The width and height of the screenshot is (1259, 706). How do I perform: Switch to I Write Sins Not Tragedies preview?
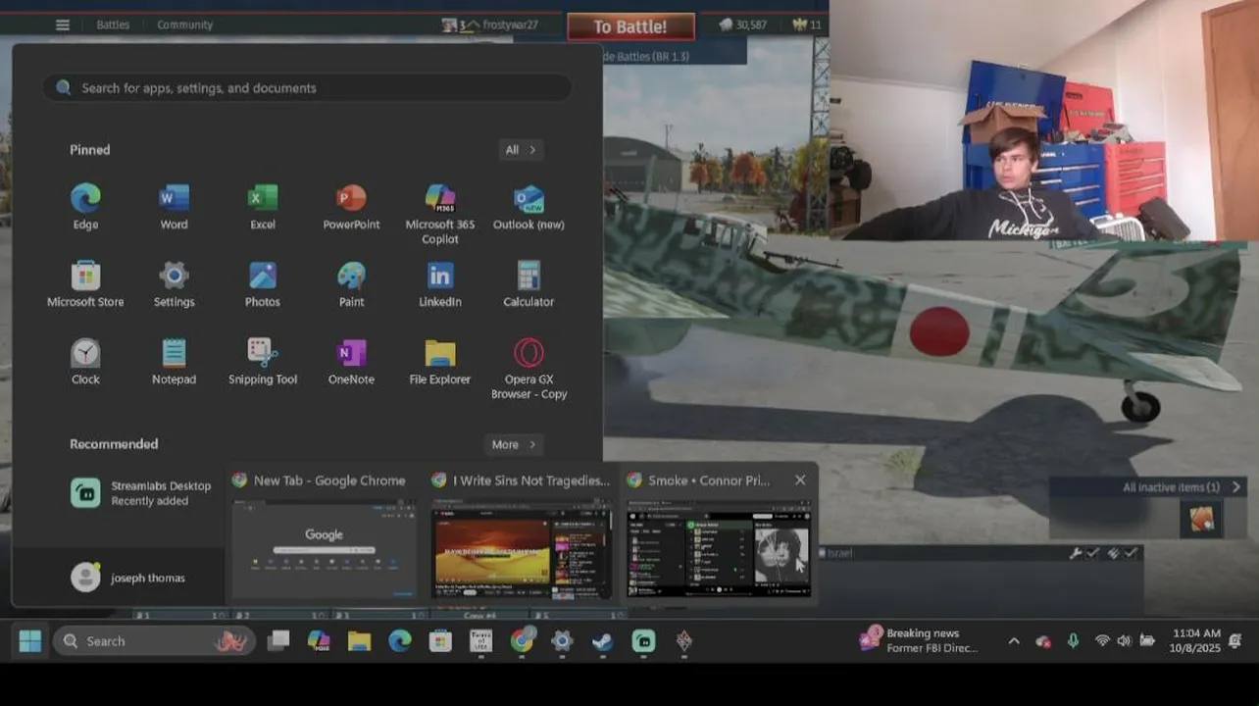522,534
